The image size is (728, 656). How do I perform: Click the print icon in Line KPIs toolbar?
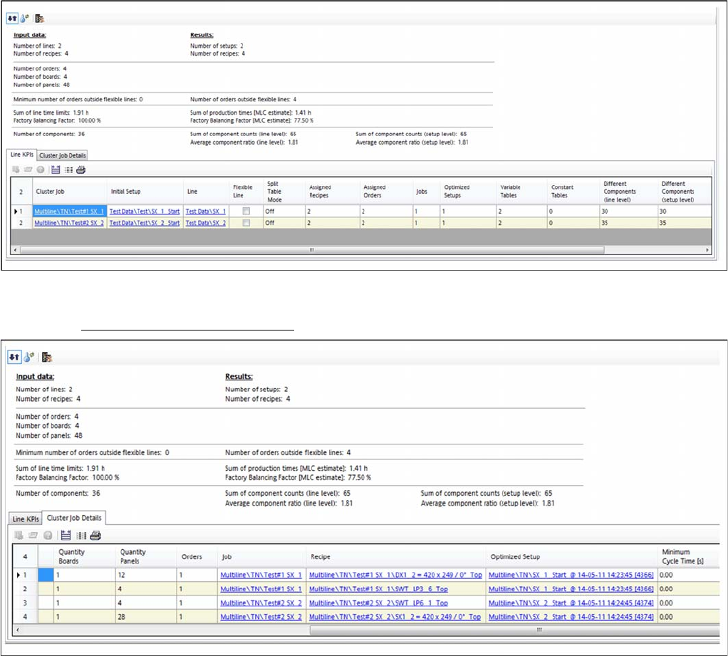(80, 170)
